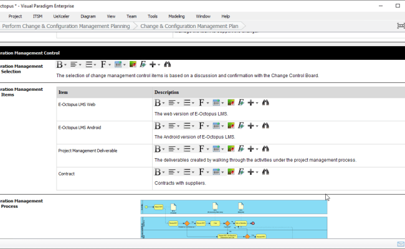
Task: Open alignment dropdown in E-Octopus LMS Web row
Action: (x=178, y=103)
